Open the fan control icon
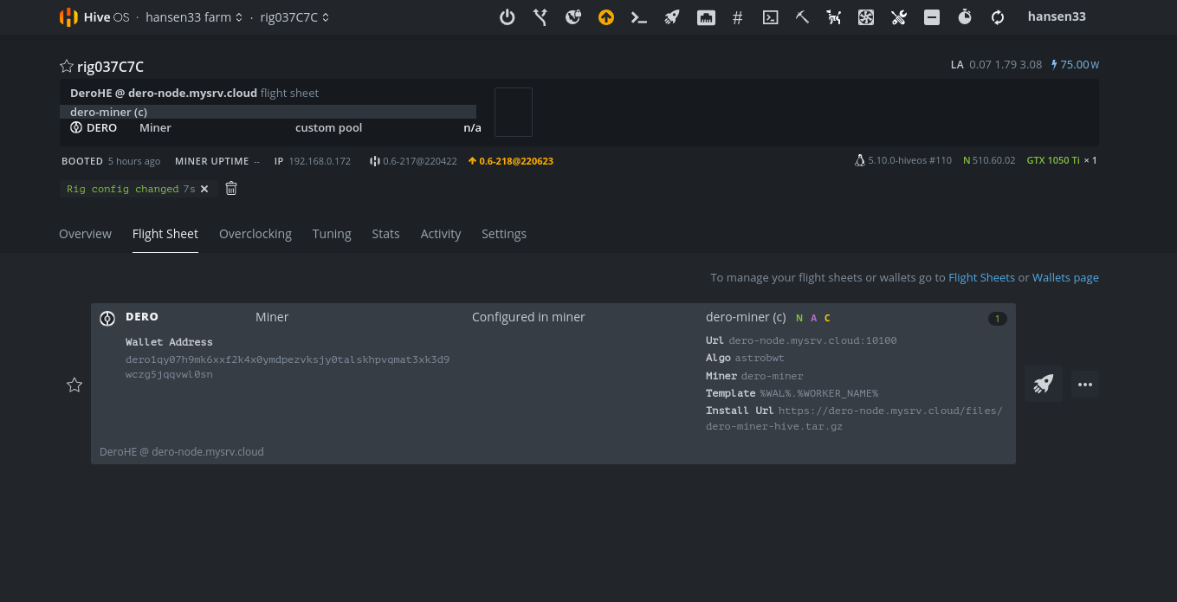This screenshot has height=602, width=1177. click(866, 17)
